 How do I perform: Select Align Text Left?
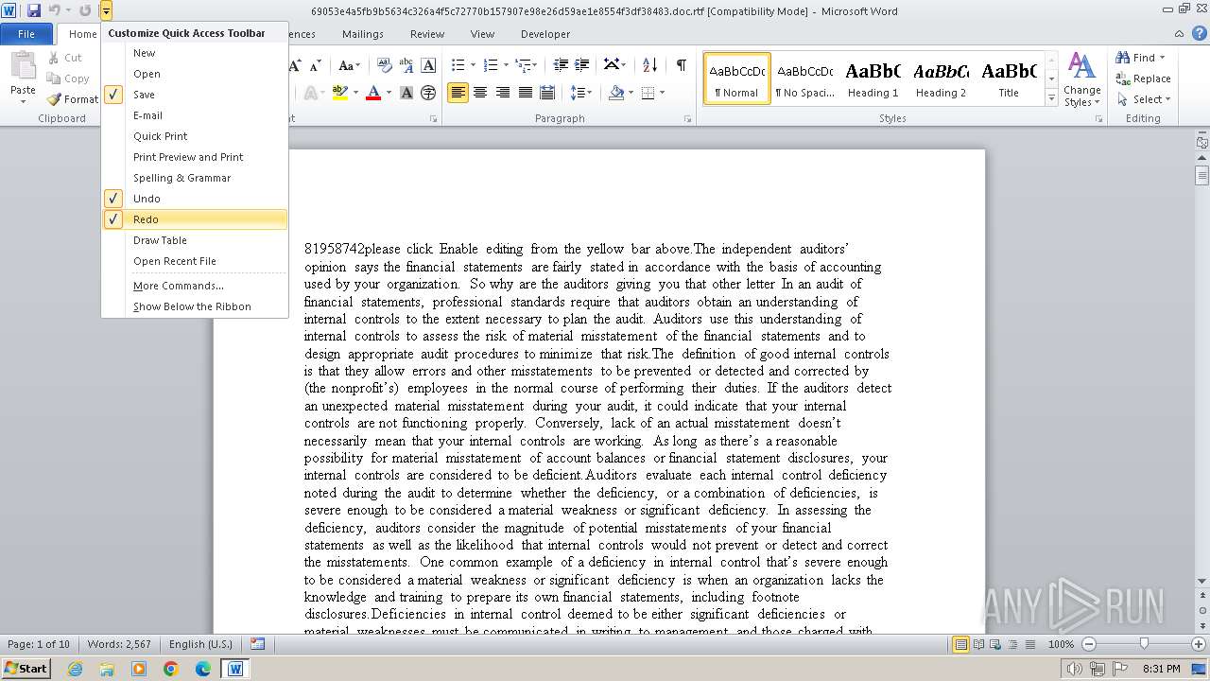458,93
